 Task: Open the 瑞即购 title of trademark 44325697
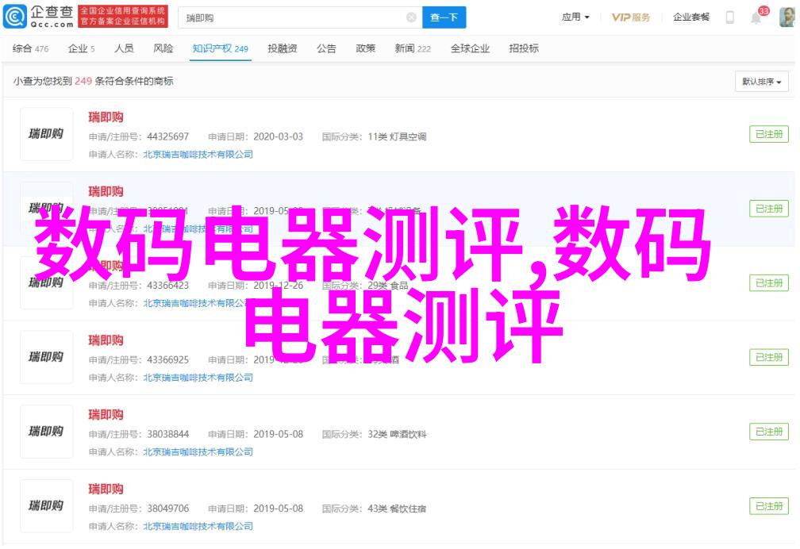point(106,117)
